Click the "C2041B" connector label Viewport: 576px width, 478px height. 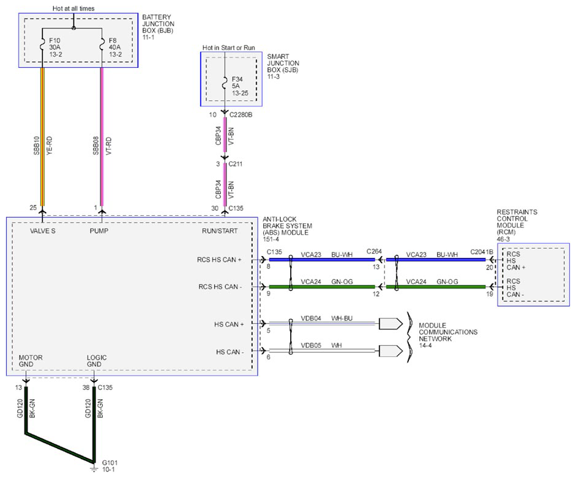point(482,252)
